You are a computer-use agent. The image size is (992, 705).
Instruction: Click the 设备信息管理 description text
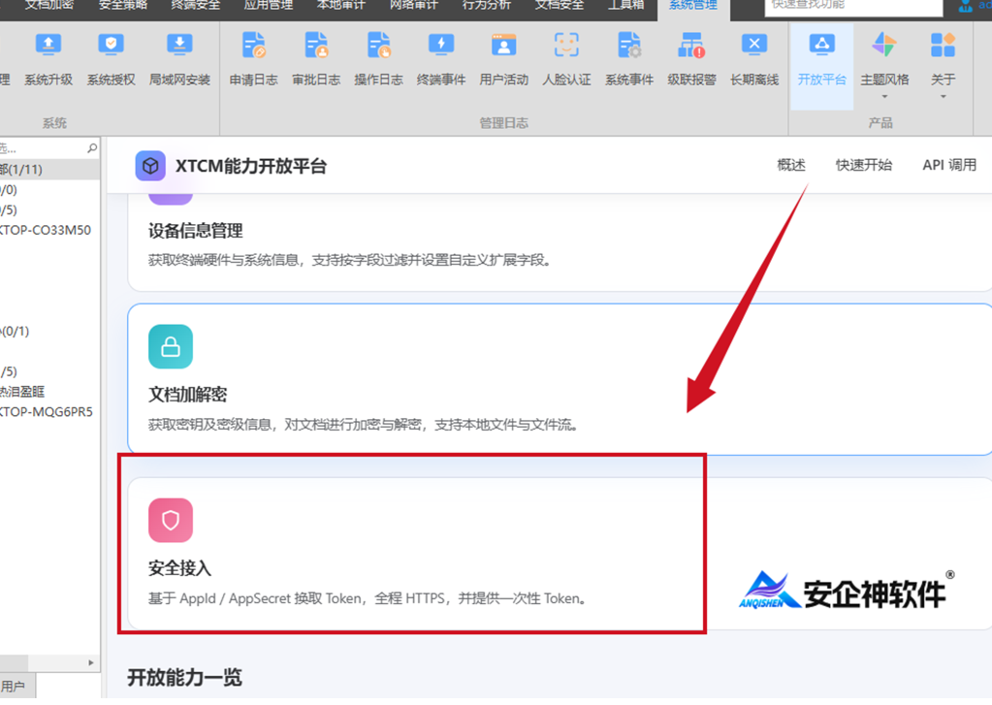350,260
